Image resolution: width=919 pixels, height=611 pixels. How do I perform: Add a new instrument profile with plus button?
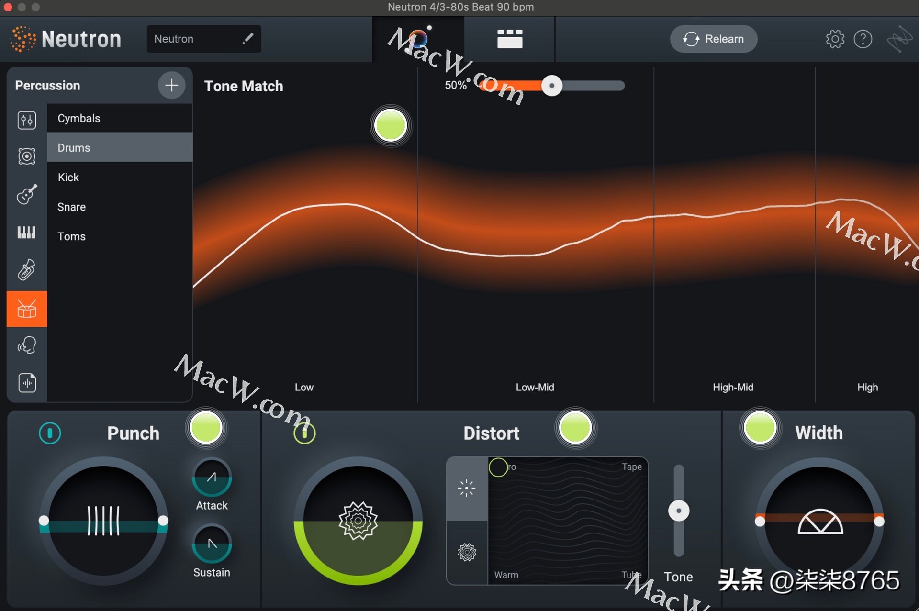point(171,85)
